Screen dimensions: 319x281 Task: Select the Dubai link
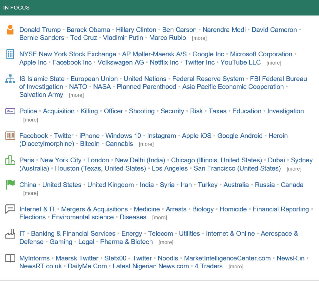(x=277, y=160)
